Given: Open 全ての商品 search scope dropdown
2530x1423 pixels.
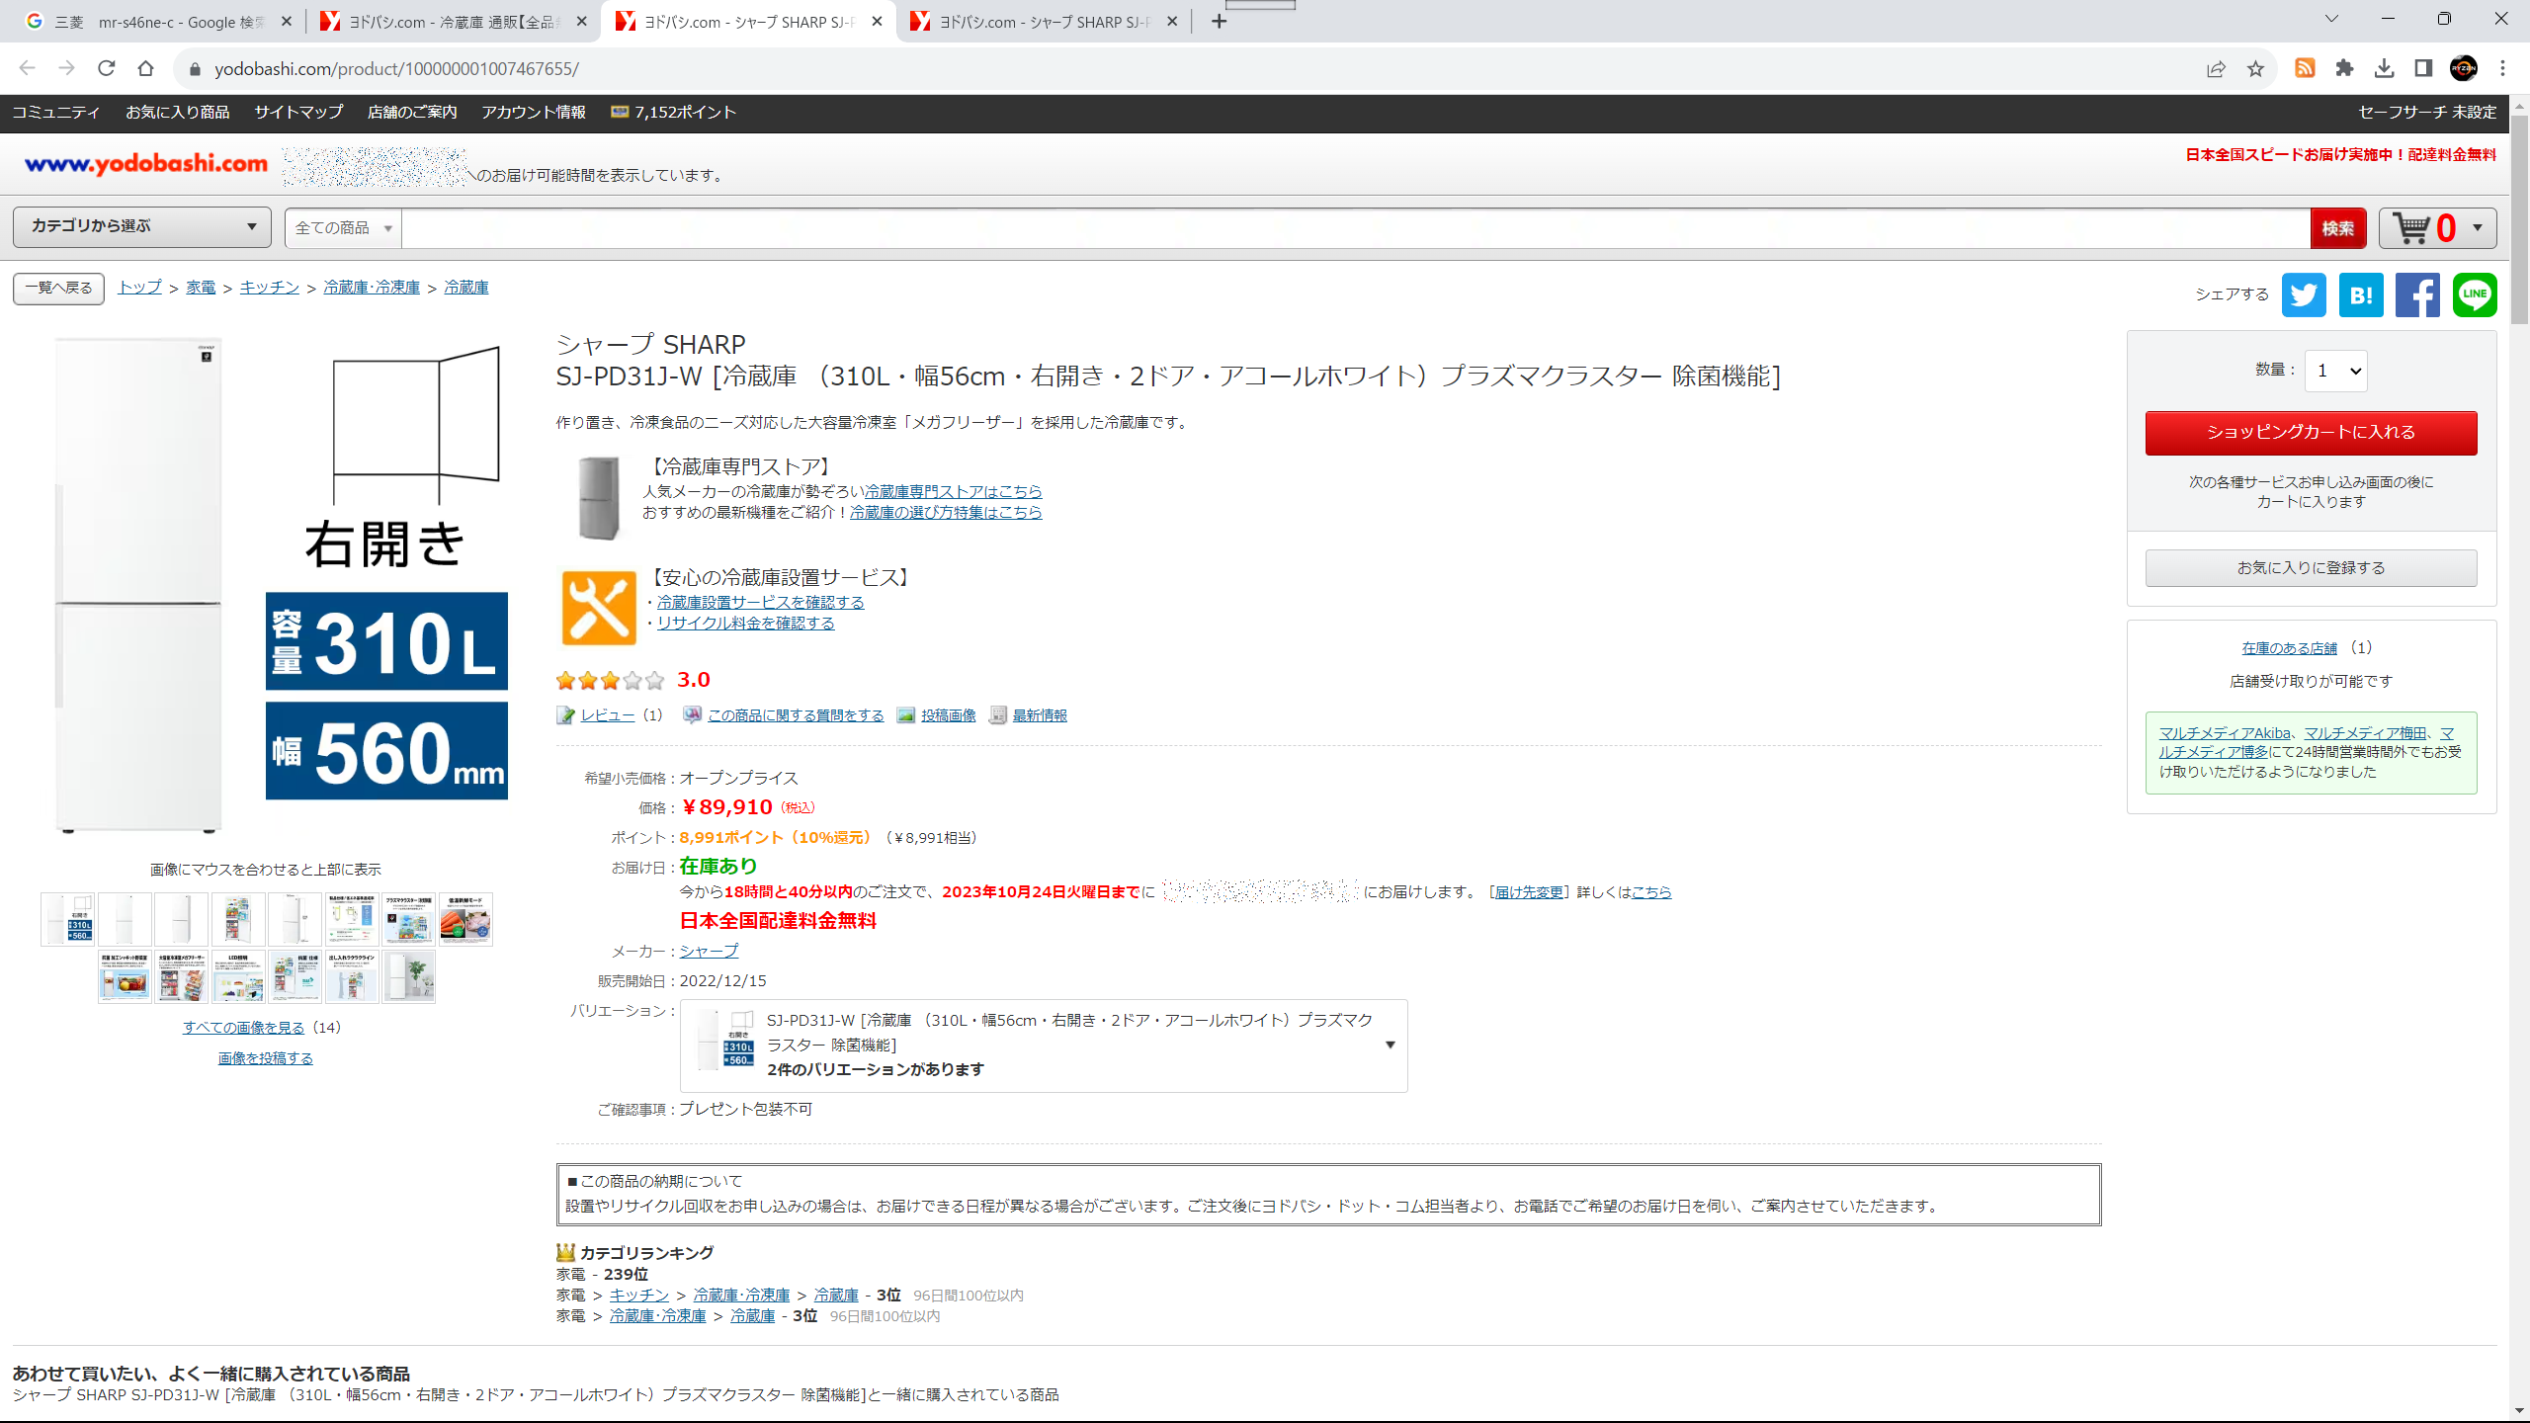Looking at the screenshot, I should pos(343,228).
